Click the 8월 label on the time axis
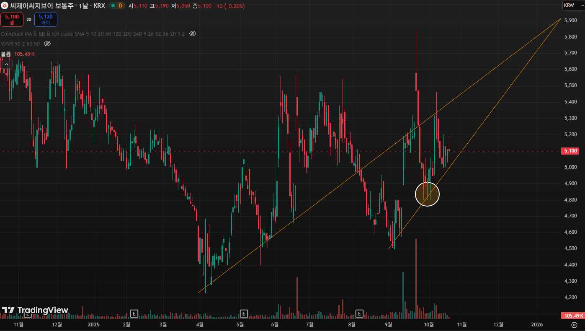This screenshot has height=331, width=585. click(352, 324)
